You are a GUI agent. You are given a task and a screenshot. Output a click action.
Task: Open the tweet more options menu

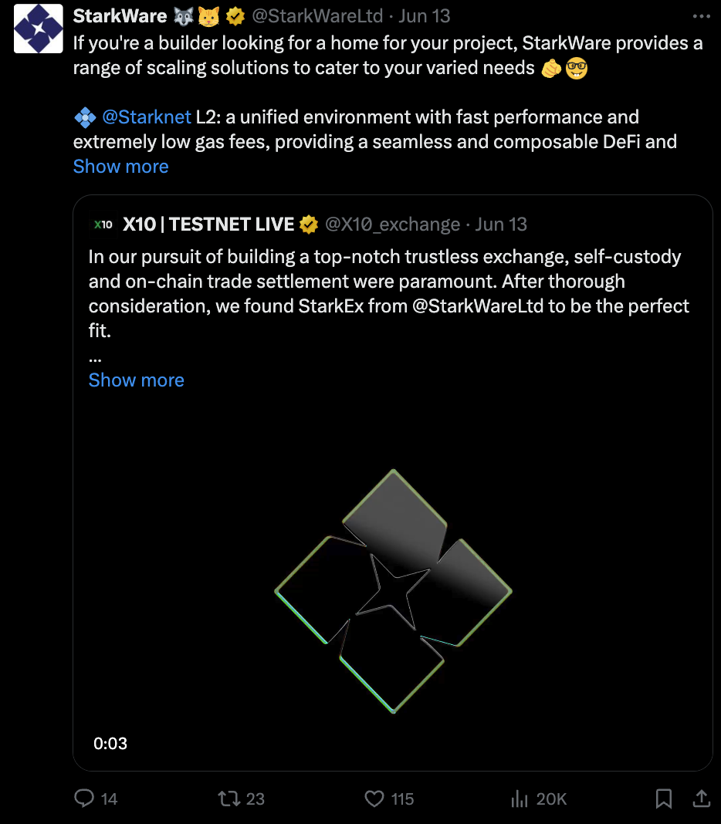pyautogui.click(x=702, y=15)
